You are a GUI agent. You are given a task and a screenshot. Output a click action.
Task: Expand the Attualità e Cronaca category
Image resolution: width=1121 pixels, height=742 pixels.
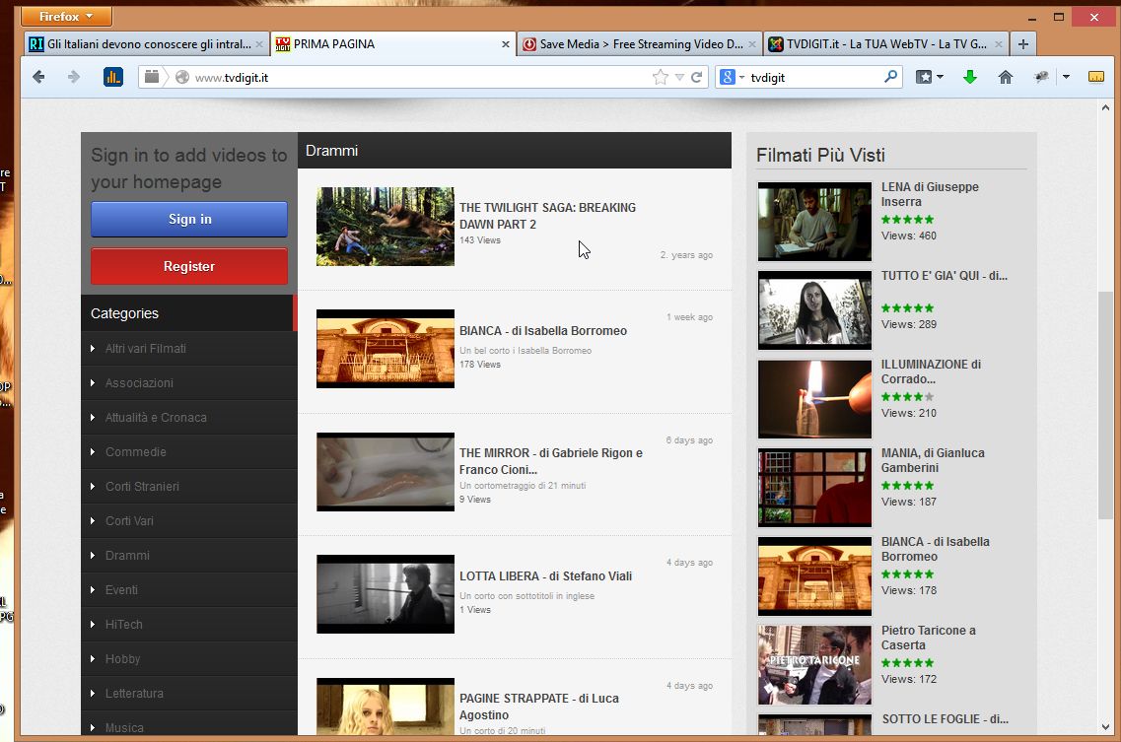188,418
